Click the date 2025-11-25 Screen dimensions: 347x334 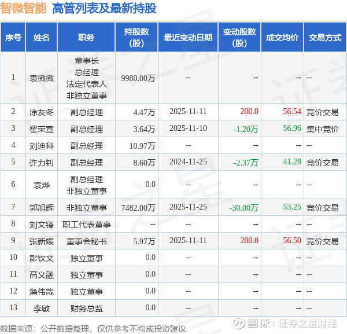point(188,207)
